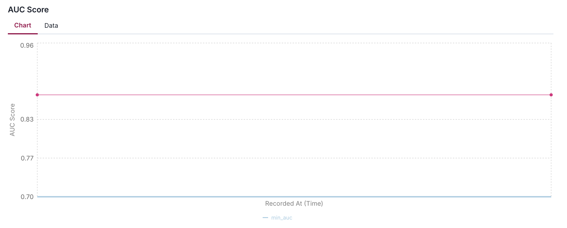Click the dashed 0.77 horizontal gridline
Screen dimensions: 567x228
294,158
